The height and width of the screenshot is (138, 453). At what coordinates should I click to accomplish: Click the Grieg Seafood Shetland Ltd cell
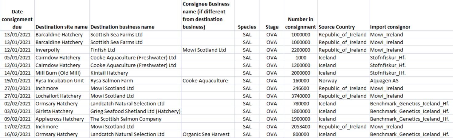(135, 111)
